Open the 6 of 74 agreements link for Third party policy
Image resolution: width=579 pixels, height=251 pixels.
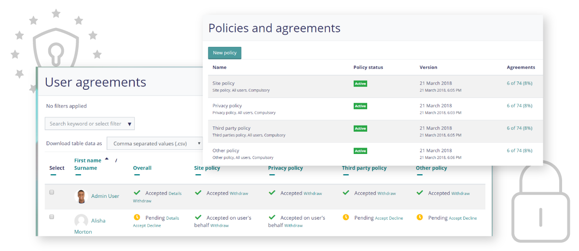pos(519,128)
